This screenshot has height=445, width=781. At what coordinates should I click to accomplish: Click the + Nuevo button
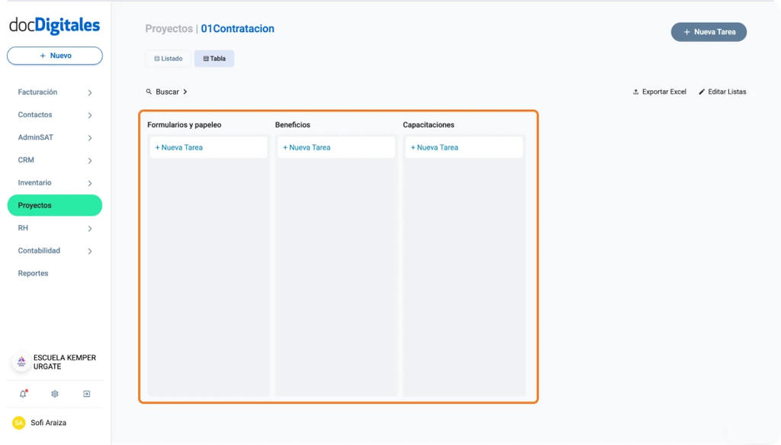tap(54, 55)
